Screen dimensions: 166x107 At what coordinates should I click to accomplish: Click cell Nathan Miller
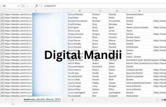pos(80,89)
